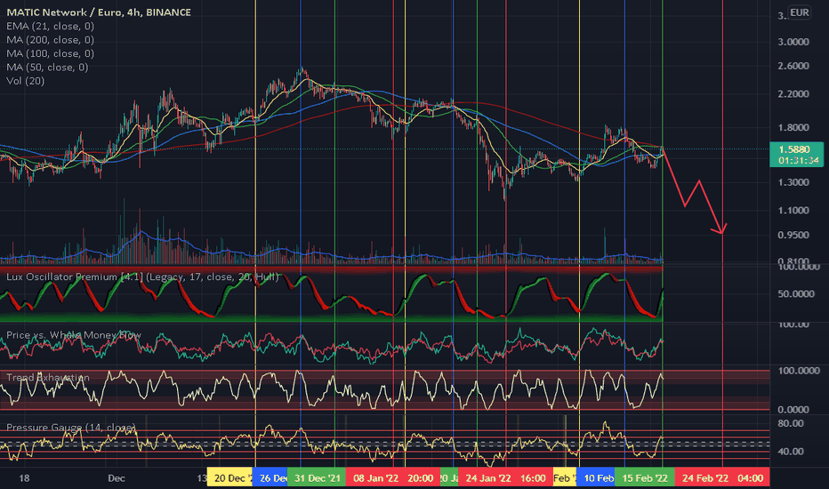
Task: Click the Lux Oscillator Premium indicator label
Action: 142,277
